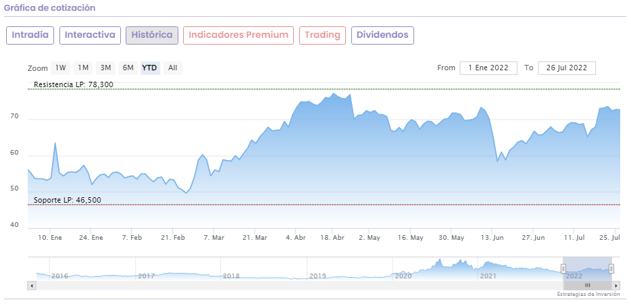Select the YTD zoom range

[x=150, y=68]
